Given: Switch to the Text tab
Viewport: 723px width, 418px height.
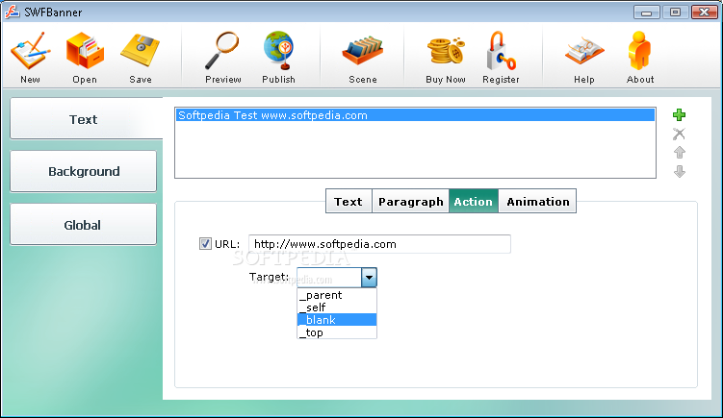Looking at the screenshot, I should 349,201.
